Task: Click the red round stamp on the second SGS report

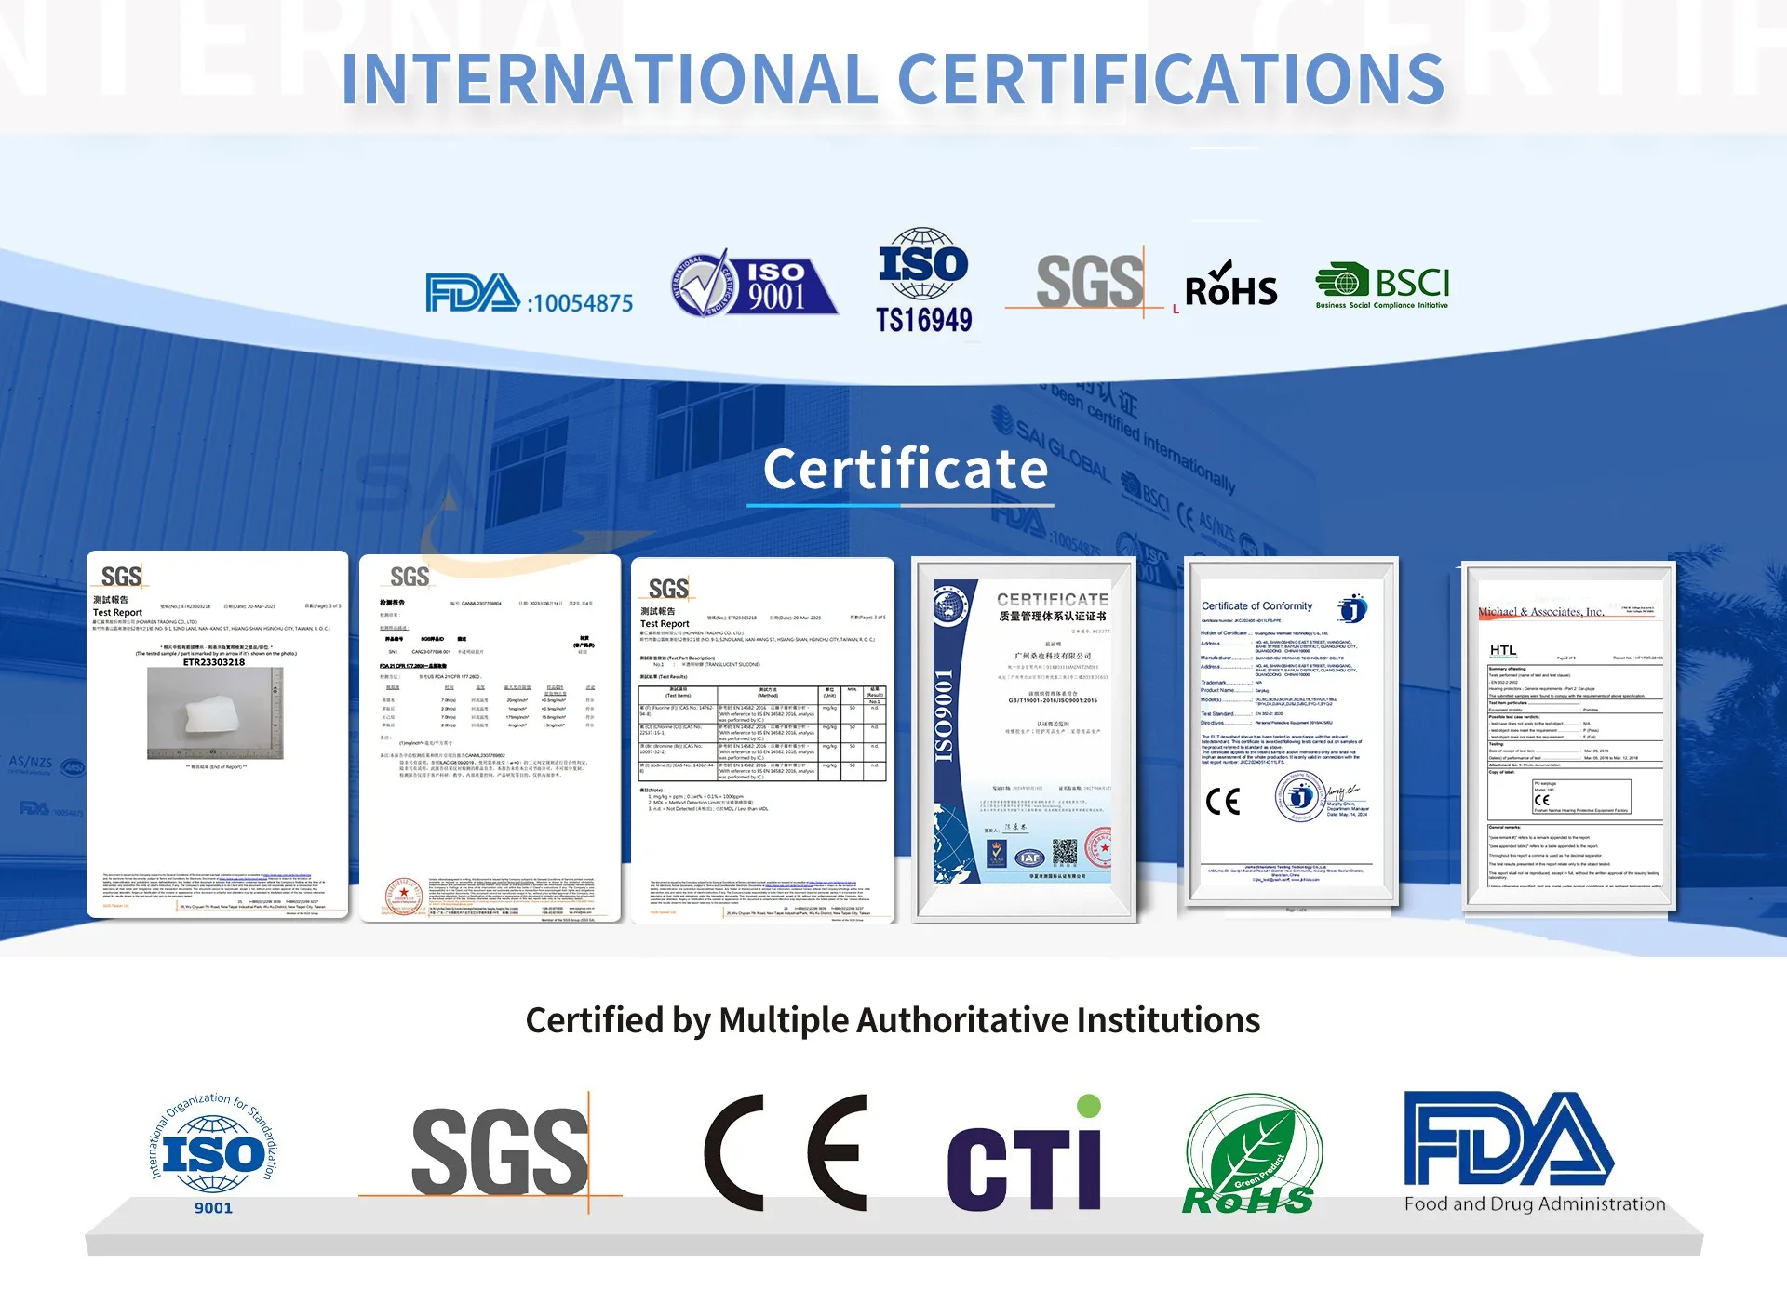Action: pyautogui.click(x=403, y=894)
